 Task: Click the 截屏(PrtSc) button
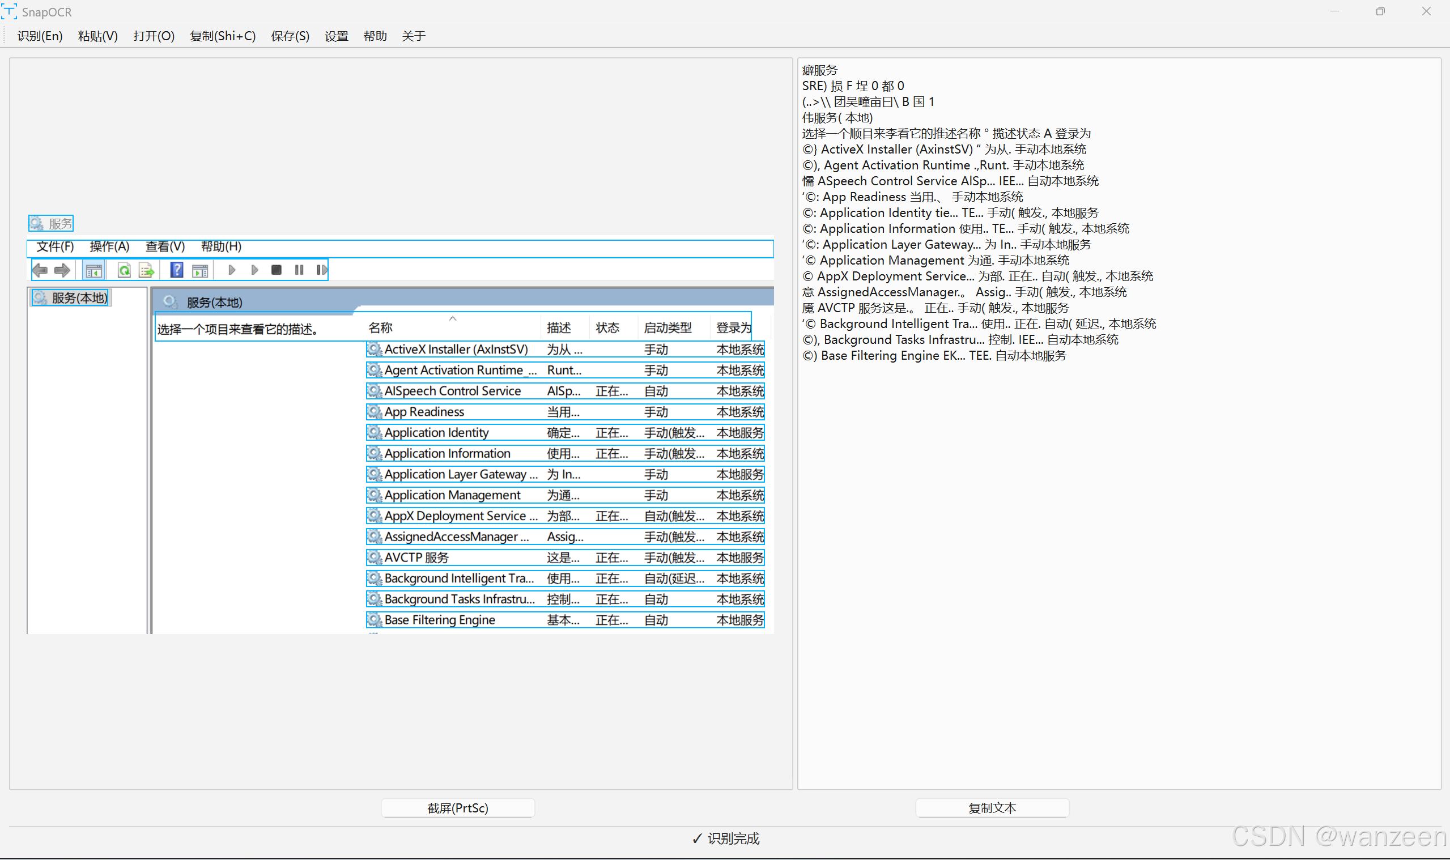pos(457,808)
